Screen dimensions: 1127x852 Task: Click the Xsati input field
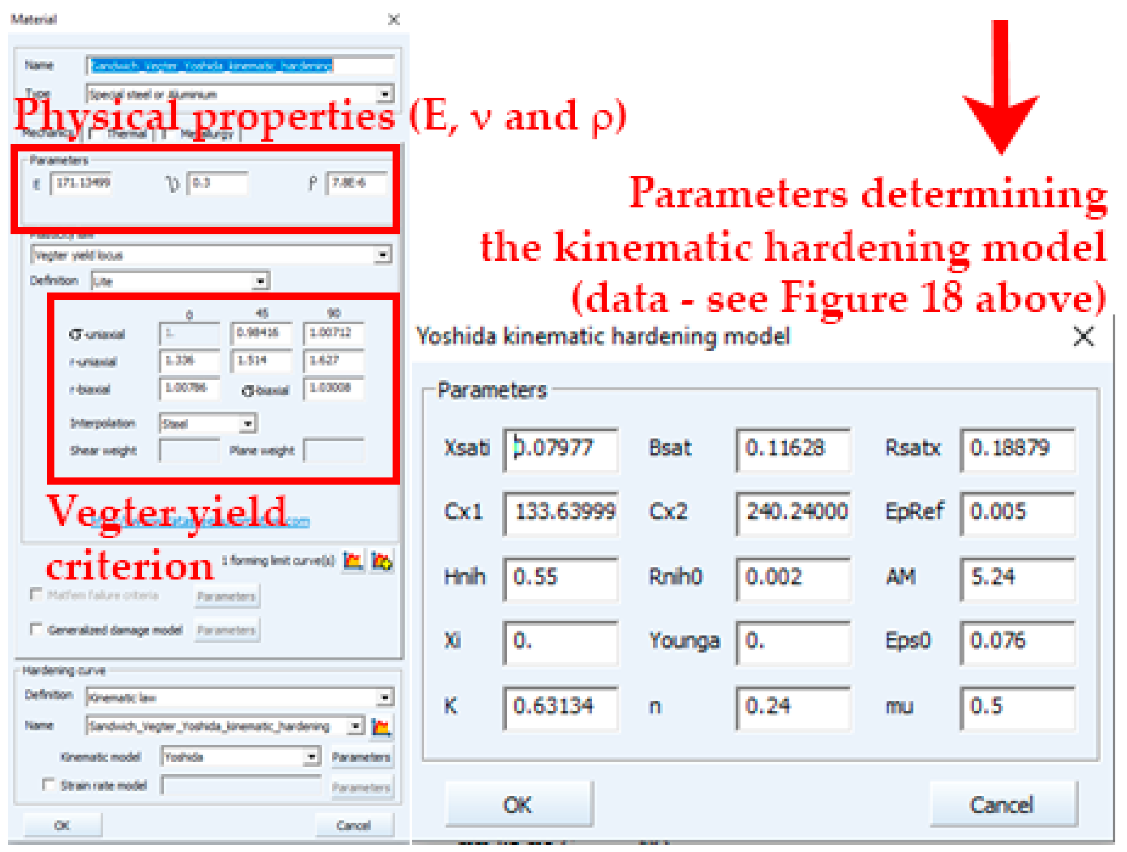click(560, 449)
